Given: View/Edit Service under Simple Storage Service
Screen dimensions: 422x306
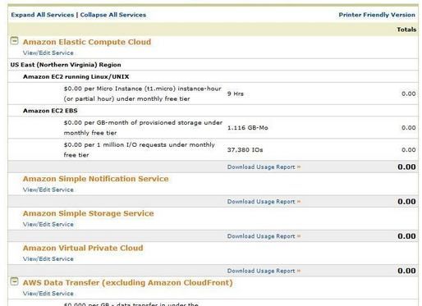Looking at the screenshot, I should pyautogui.click(x=48, y=224).
